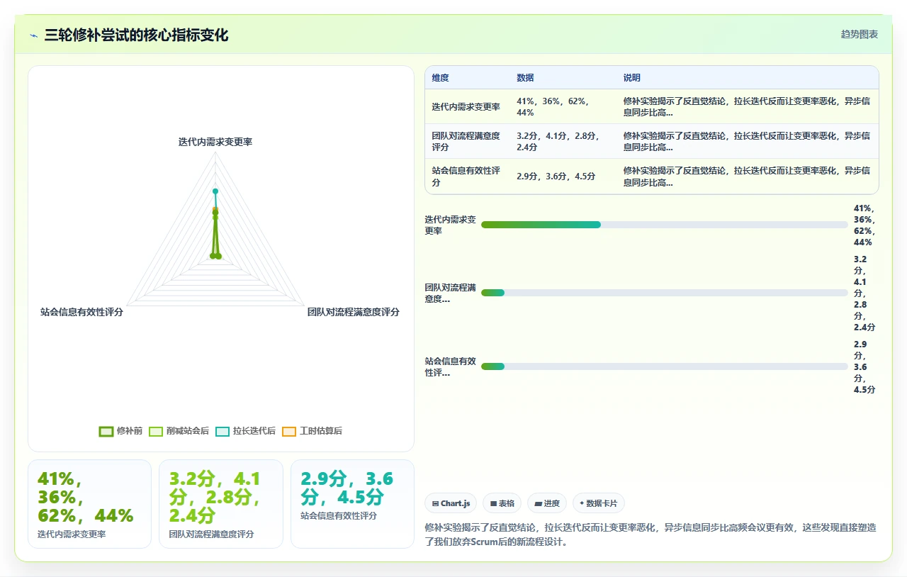Toggle the 拉长迭代后 legend series

[x=245, y=431]
